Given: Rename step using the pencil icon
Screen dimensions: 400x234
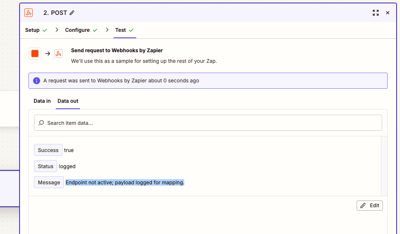Looking at the screenshot, I should click(72, 13).
